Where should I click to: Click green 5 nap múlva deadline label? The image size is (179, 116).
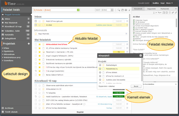coord(119,96)
